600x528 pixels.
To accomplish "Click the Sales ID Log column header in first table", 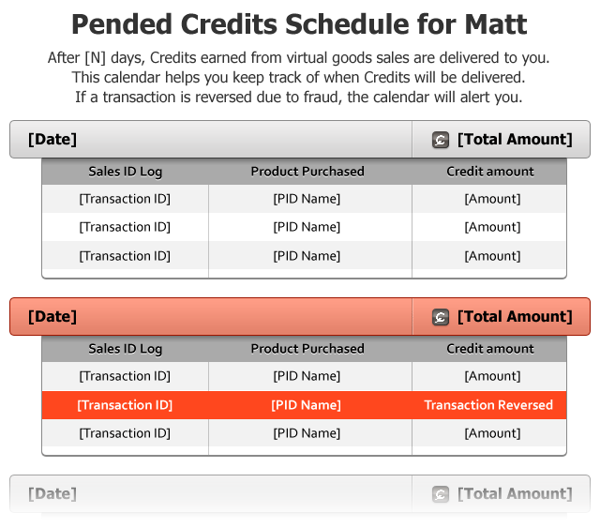I will [126, 172].
